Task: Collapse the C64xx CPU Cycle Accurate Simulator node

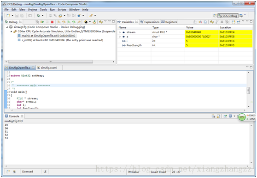Action: (11, 31)
